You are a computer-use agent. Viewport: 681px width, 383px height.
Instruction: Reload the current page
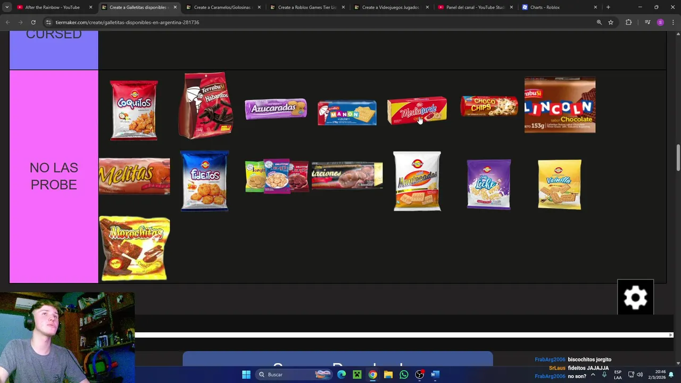pyautogui.click(x=33, y=22)
